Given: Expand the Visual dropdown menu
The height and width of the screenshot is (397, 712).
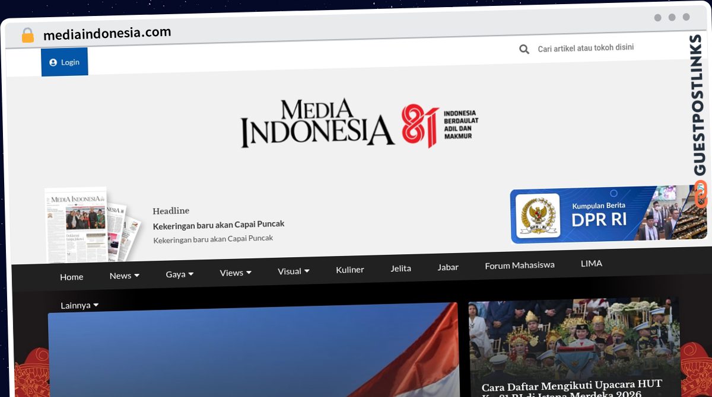Looking at the screenshot, I should point(294,271).
